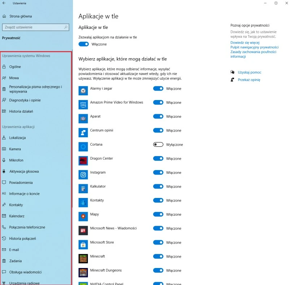Viewport: 289px width, 285px height.
Task: Select Mikrofon in the sidebar
Action: (x=16, y=160)
